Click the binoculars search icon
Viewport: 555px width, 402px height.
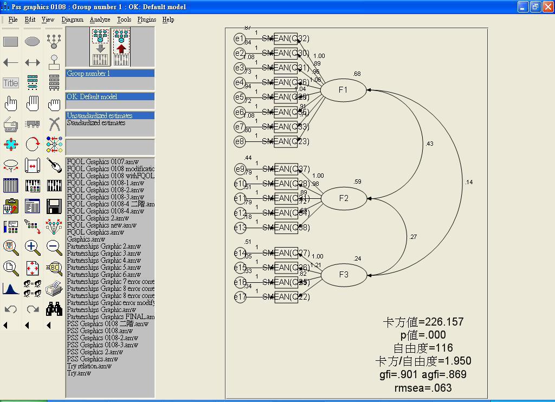pos(54,309)
